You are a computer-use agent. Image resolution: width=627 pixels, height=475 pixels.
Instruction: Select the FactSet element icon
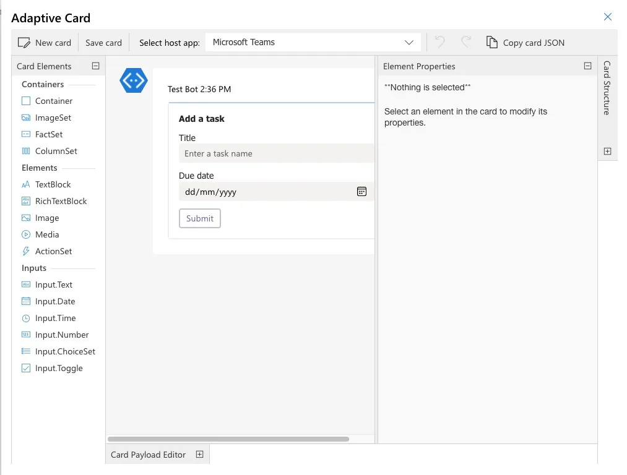click(x=26, y=134)
